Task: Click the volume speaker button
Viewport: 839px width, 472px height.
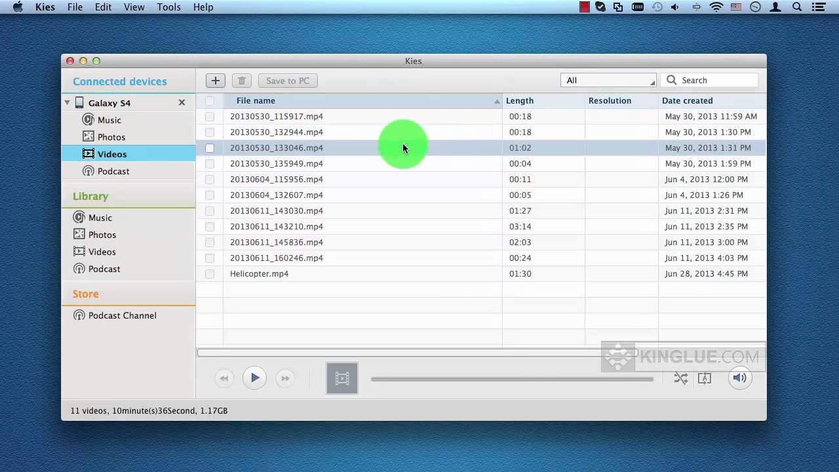Action: pos(739,378)
